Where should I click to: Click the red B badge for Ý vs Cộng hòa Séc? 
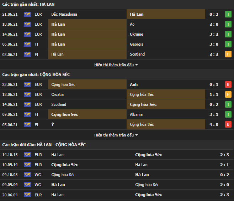pyautogui.click(x=228, y=124)
